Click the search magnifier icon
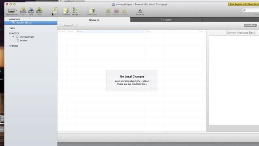The image size is (259, 146). [x=244, y=10]
